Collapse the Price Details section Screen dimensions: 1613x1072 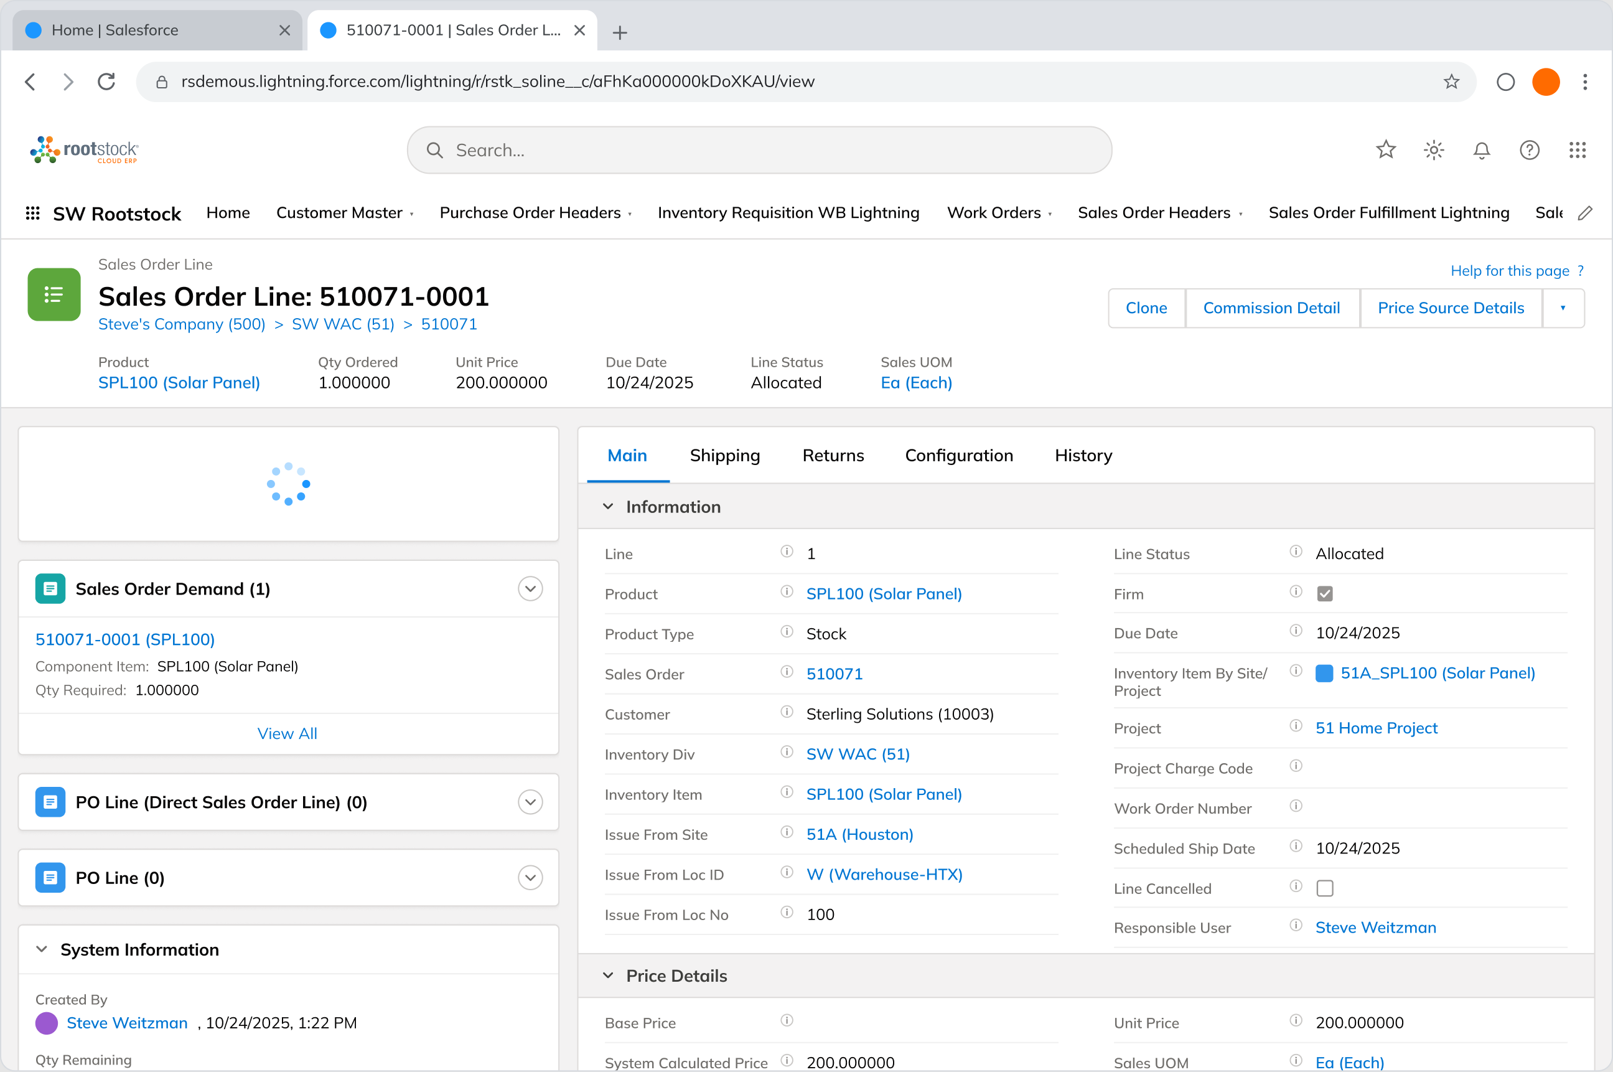pyautogui.click(x=607, y=976)
